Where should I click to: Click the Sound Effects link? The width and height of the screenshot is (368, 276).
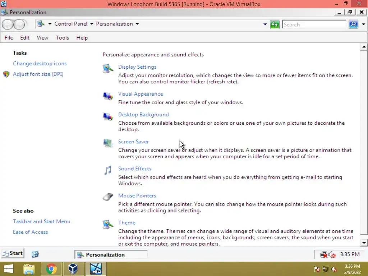(x=135, y=169)
